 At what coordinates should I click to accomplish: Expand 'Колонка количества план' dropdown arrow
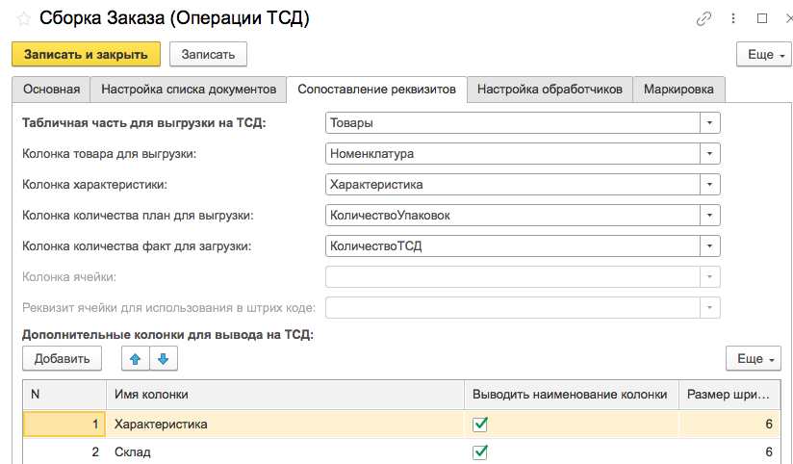710,216
